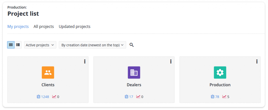Open the Dealers card three-dot menu
Viewport: 268px width, 110px height.
click(x=171, y=62)
